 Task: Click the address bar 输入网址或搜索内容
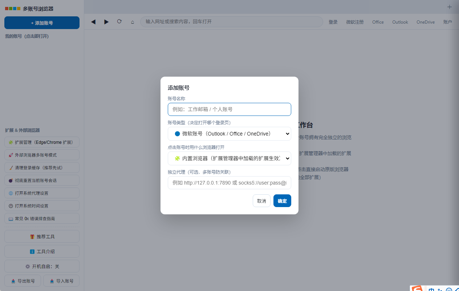tap(232, 22)
